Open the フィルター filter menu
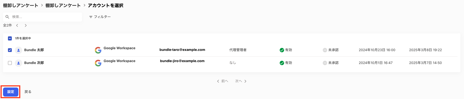464x99 pixels. point(100,17)
